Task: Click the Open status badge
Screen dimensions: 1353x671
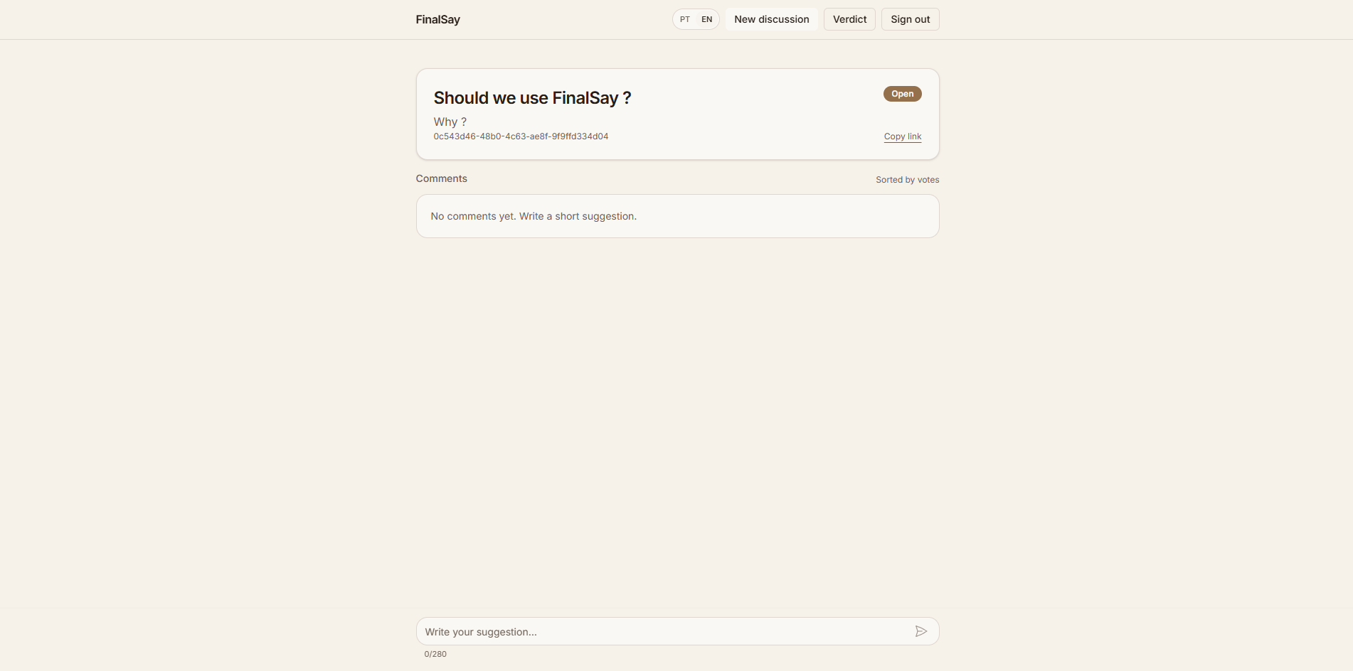Action: (x=901, y=93)
